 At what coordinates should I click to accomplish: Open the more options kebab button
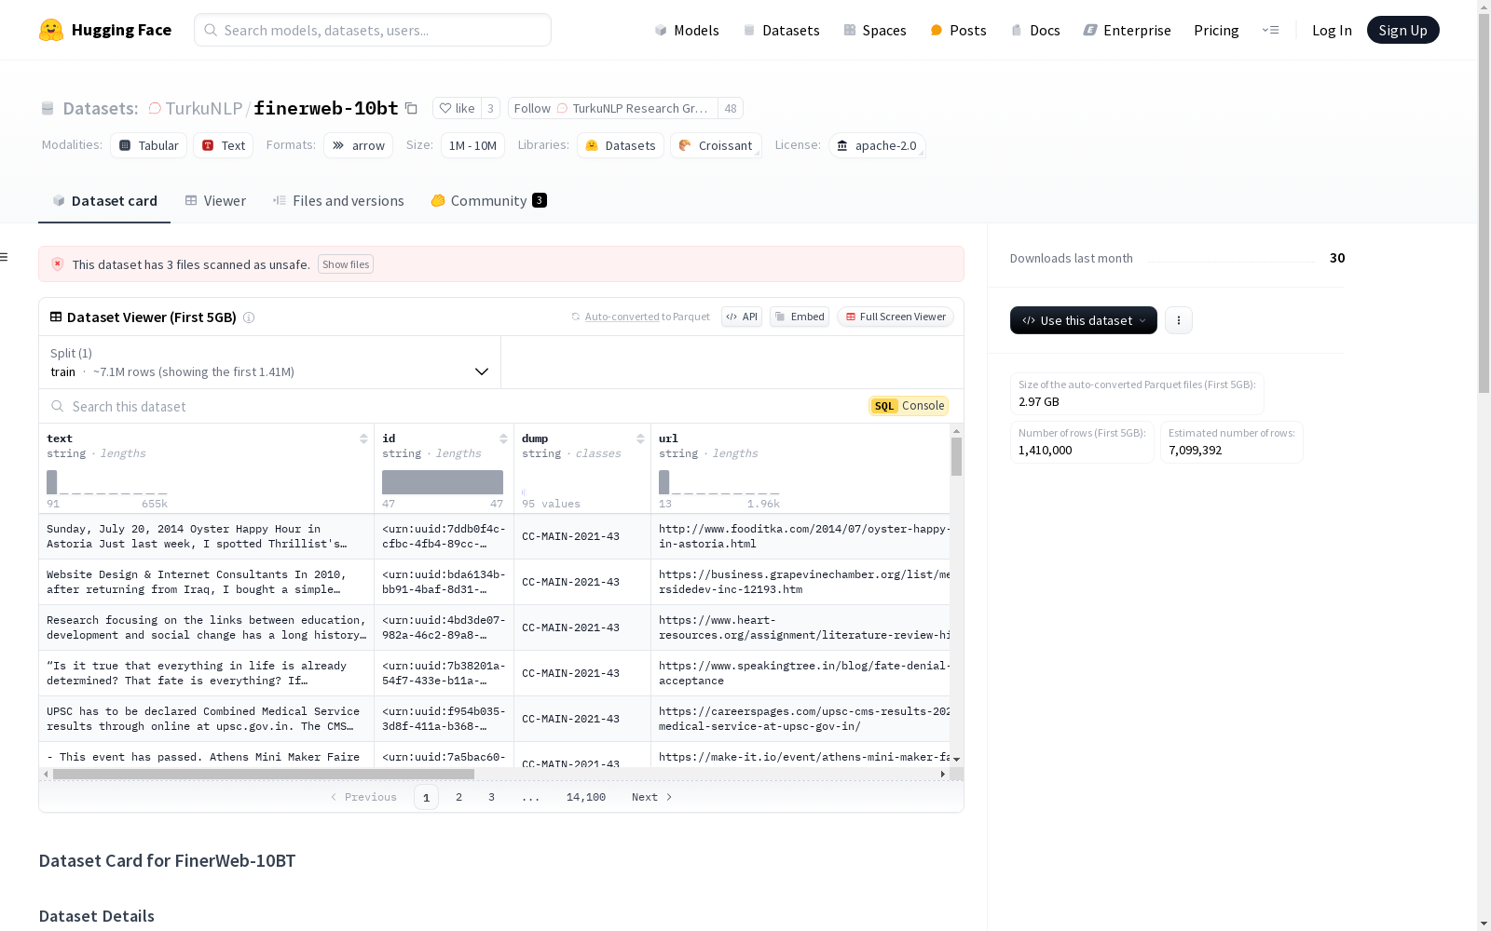(x=1179, y=320)
